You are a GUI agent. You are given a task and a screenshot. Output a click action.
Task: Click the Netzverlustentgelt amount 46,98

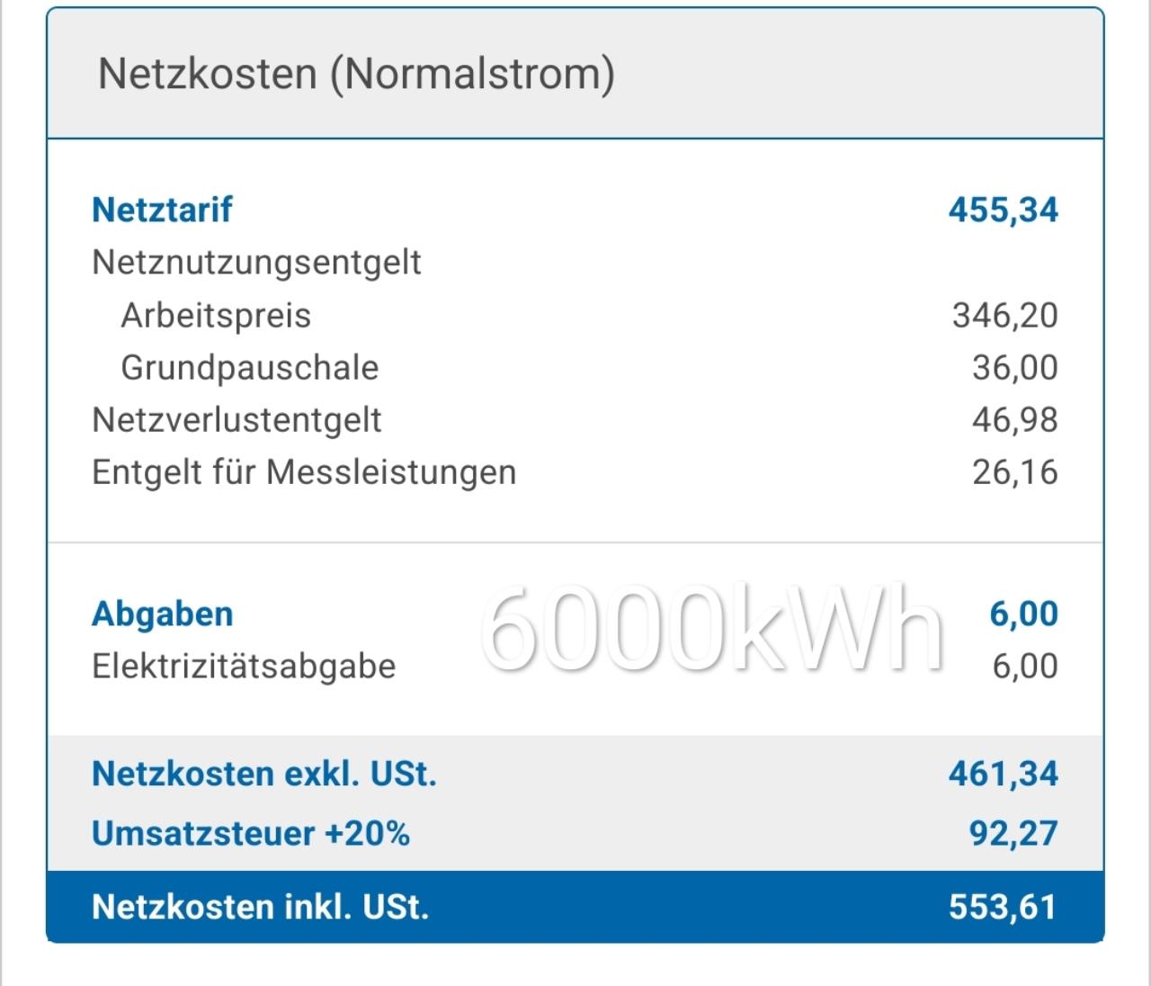coord(1014,420)
